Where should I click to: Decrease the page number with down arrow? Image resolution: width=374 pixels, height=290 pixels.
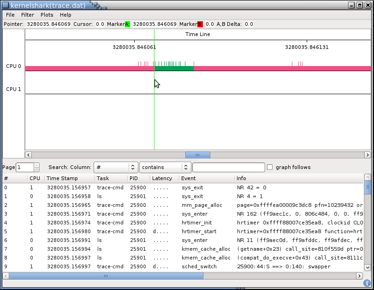36,169
